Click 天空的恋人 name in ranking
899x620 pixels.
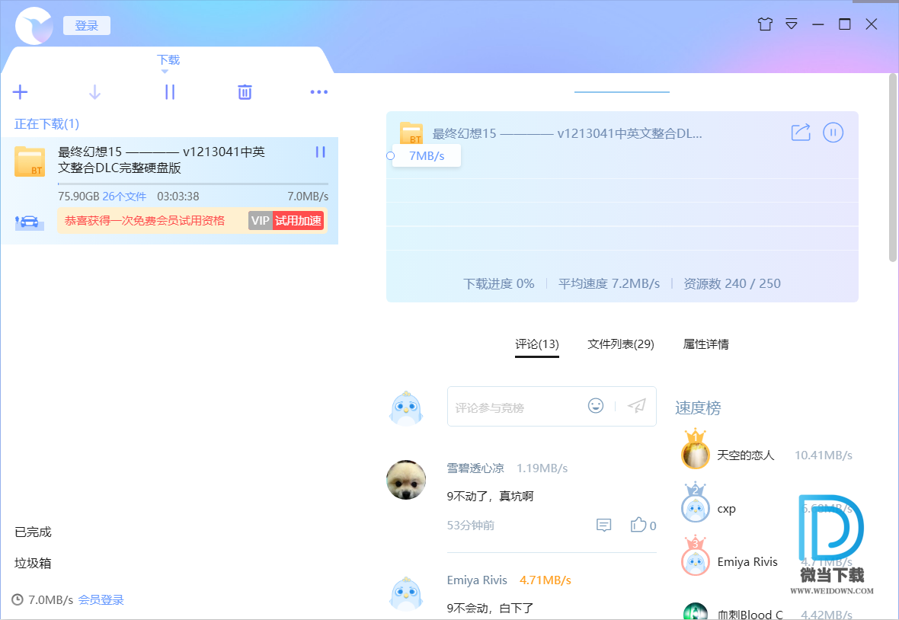click(745, 455)
